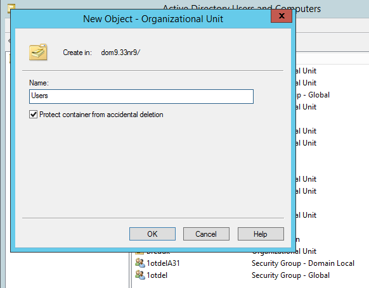The image size is (369, 288).
Task: Select the 1otdelA31 list entry name
Action: 163,263
